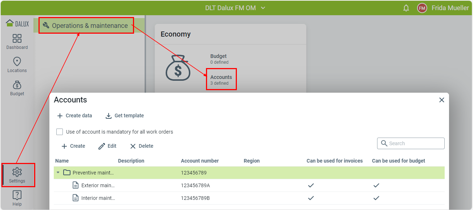Screen dimensions: 473x210
Task: Enable mandatory account use for work orders
Action: point(60,132)
